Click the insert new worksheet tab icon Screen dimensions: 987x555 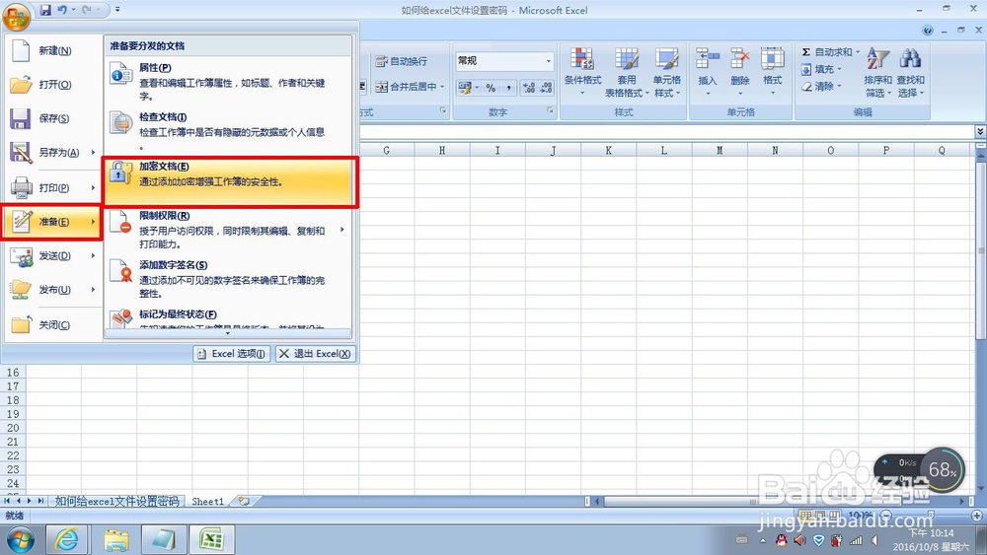(244, 502)
